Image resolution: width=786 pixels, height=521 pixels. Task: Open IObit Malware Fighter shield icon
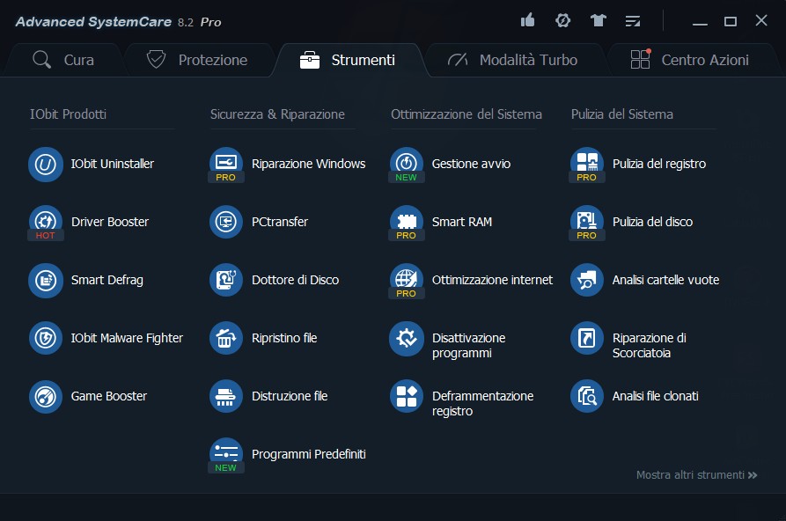tap(46, 339)
